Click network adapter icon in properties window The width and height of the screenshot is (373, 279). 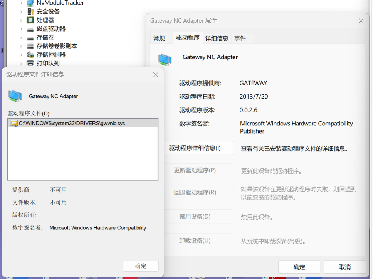click(x=165, y=60)
